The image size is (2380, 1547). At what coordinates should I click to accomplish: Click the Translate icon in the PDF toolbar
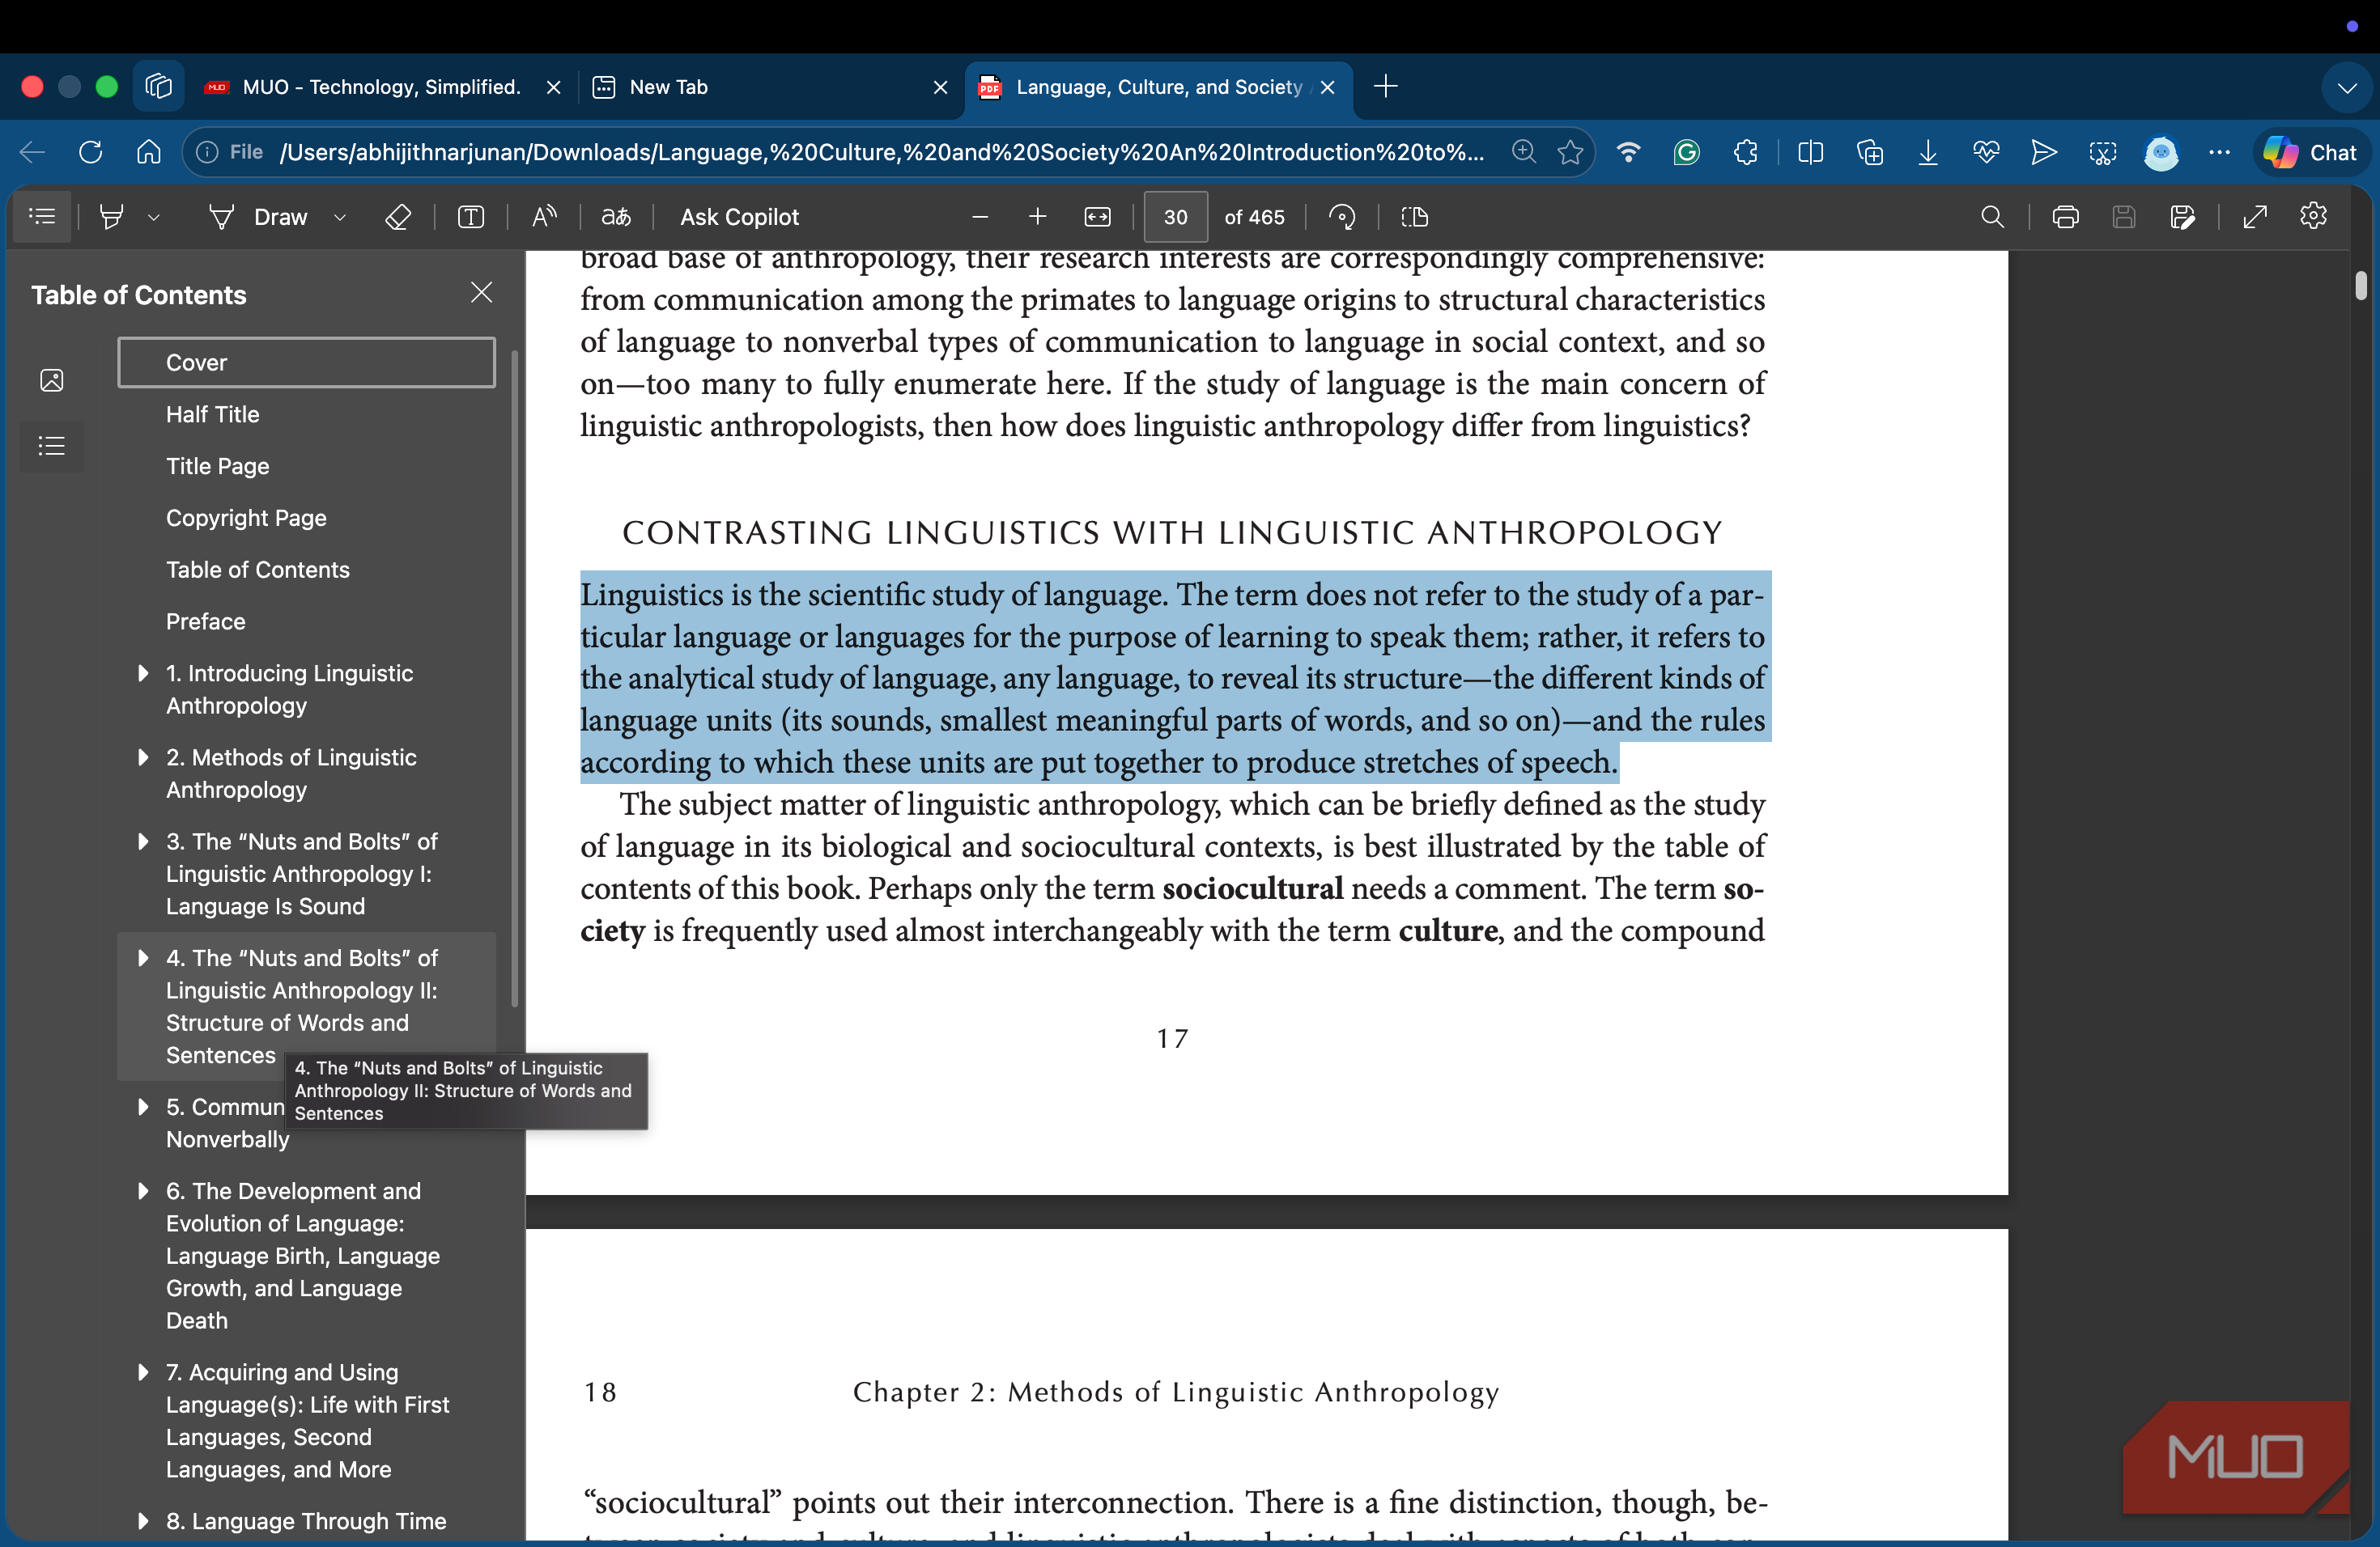point(616,217)
